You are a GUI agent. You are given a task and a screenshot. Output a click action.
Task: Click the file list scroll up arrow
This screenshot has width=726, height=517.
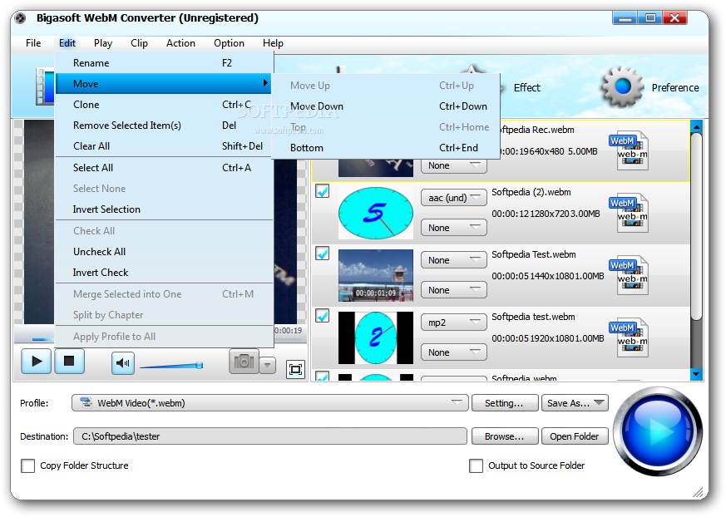point(696,126)
